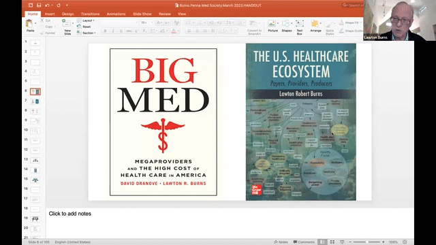Expand the Customize Quick Access Toolbar arrow
The height and width of the screenshot is (245, 436).
67,5
